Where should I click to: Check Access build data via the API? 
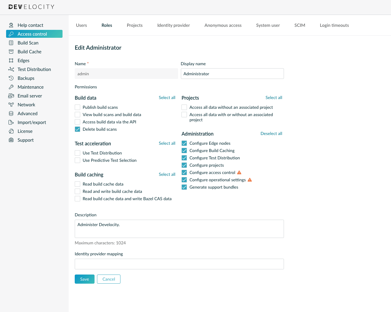point(77,122)
